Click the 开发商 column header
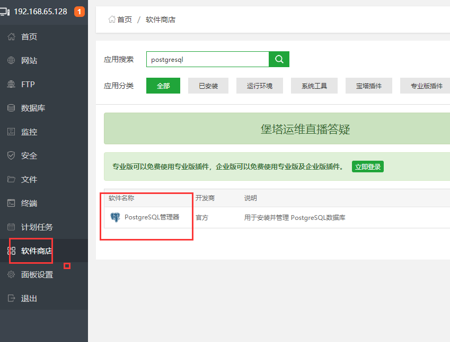Screen dimensions: 450x342 coord(205,198)
